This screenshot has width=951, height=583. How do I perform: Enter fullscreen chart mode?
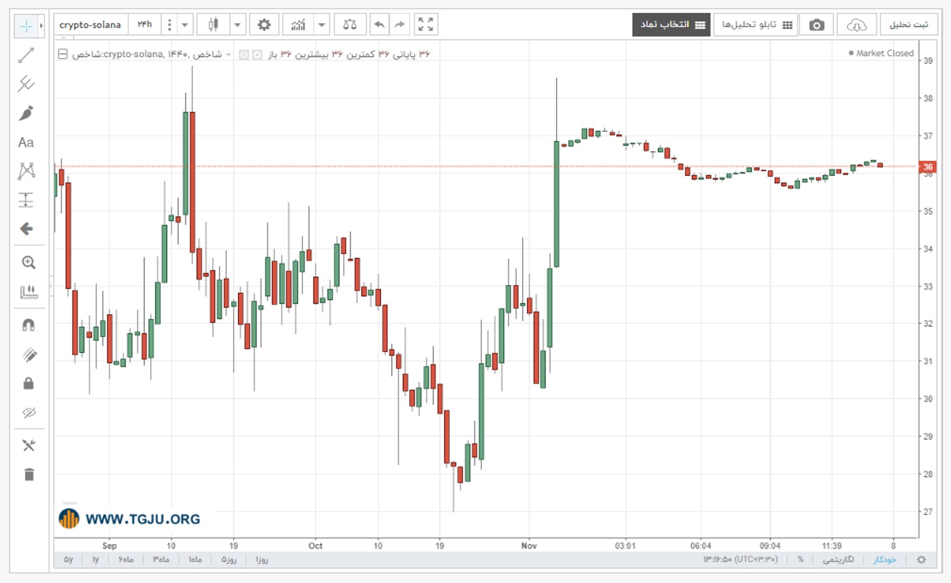(426, 24)
